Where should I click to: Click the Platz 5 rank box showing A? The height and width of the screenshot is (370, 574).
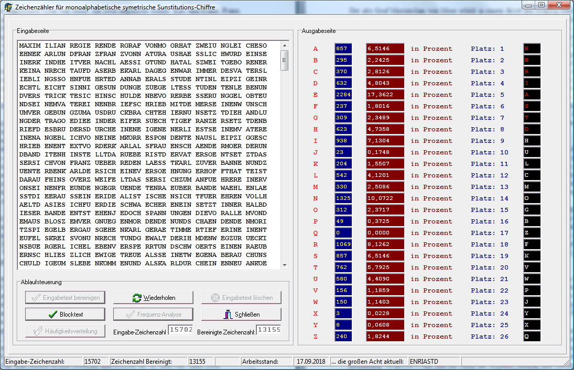point(532,95)
